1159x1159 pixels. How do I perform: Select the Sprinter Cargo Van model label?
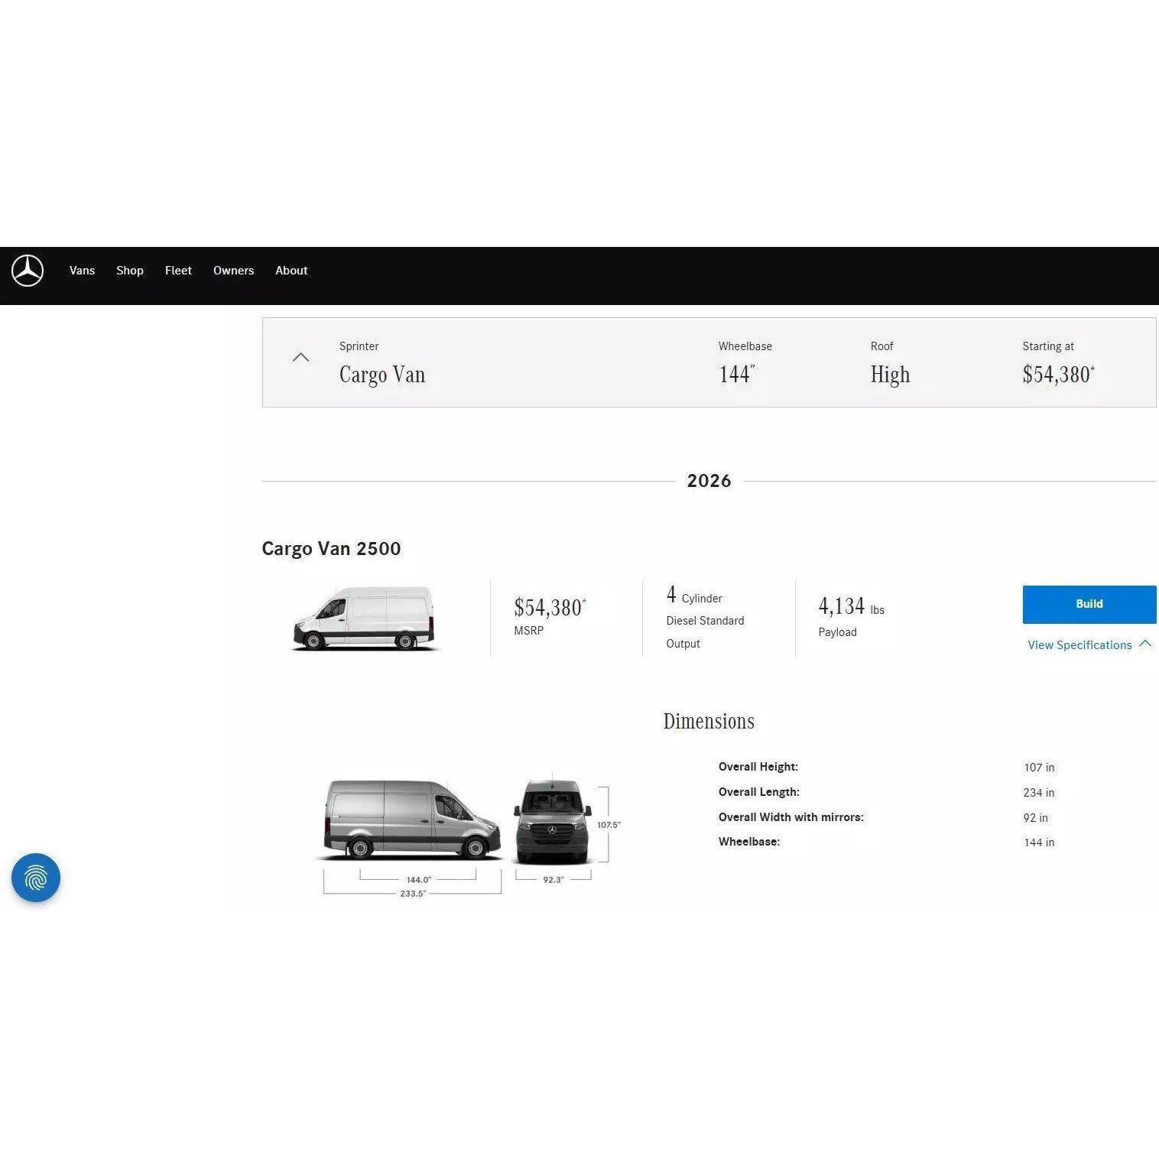coord(382,374)
